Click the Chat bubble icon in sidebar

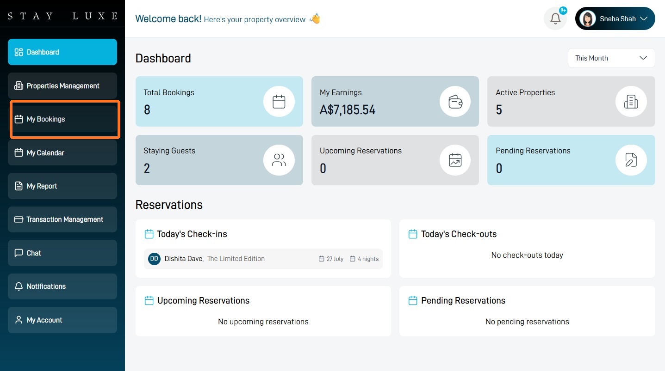tap(19, 253)
